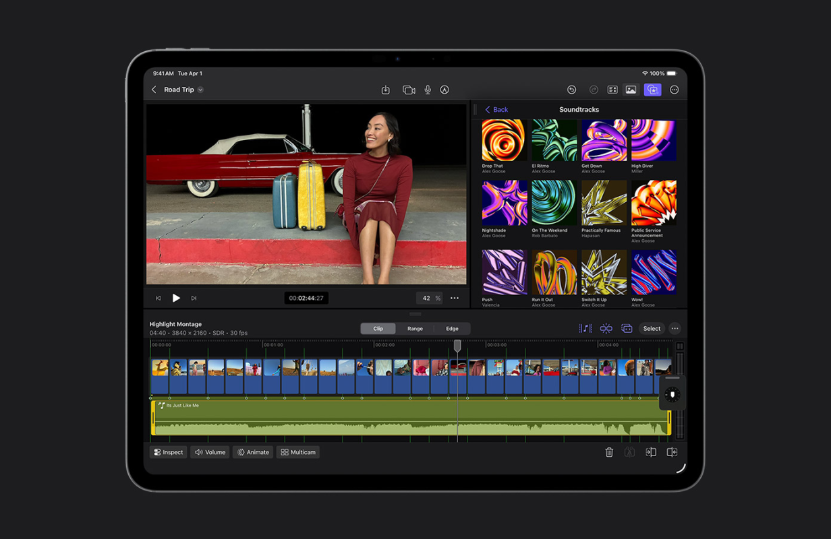Image resolution: width=831 pixels, height=539 pixels.
Task: Open the camera recording icon
Action: [x=409, y=90]
